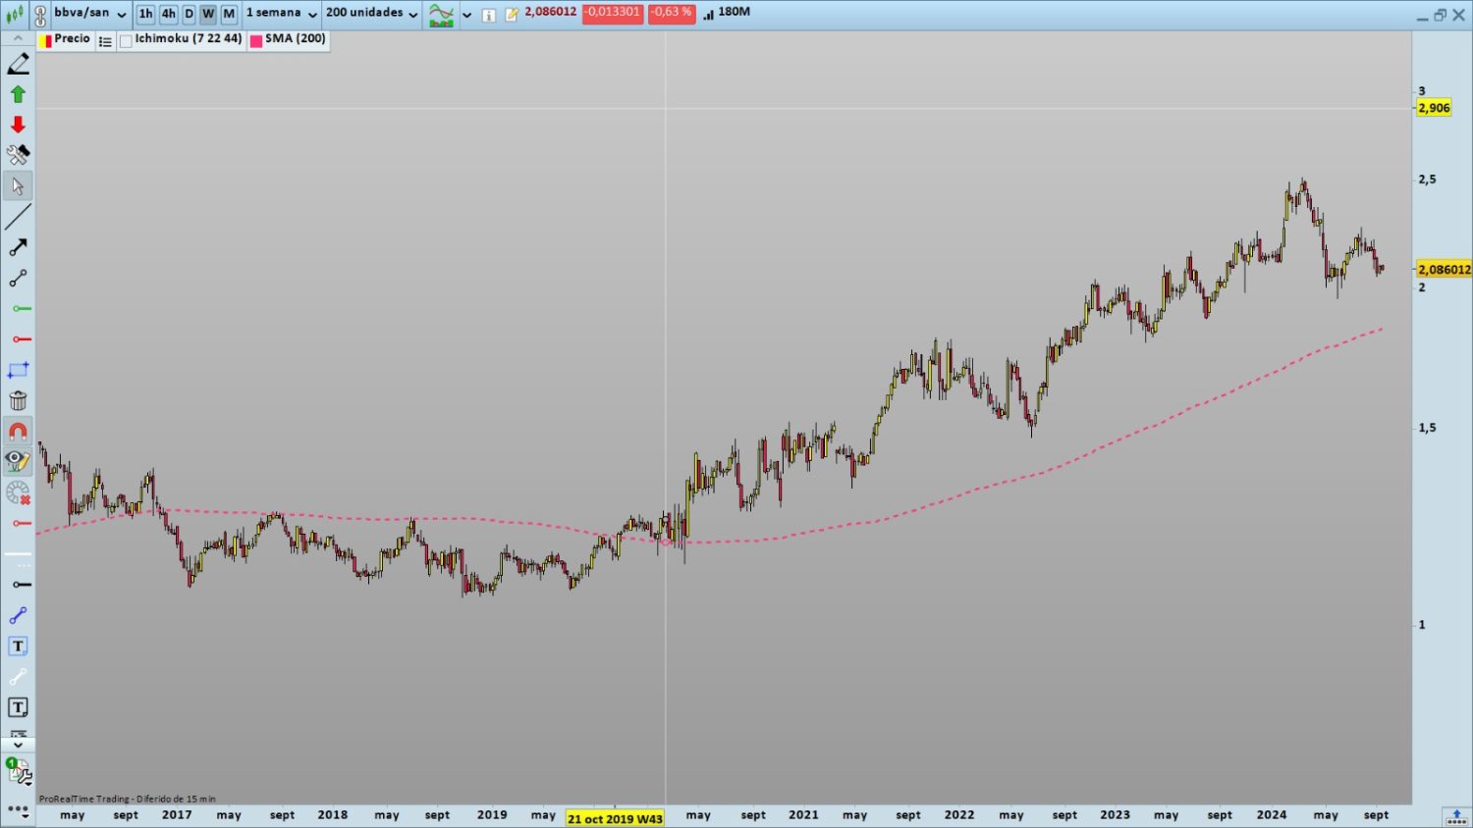Image resolution: width=1473 pixels, height=828 pixels.
Task: Click the -0,63 % percent change
Action: tap(672, 13)
